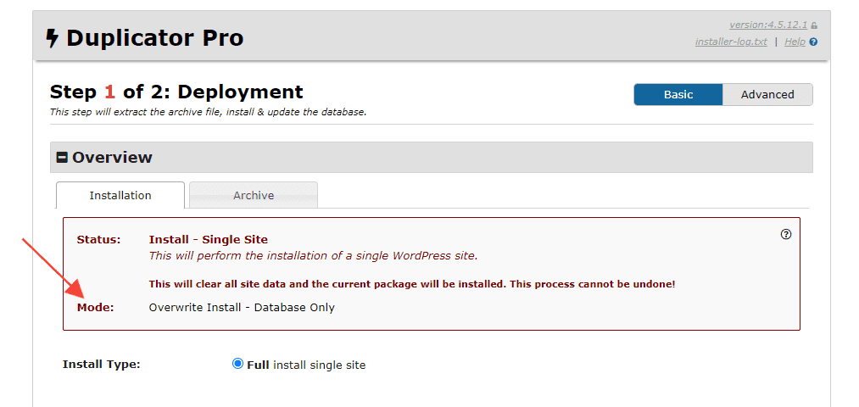This screenshot has width=859, height=407.
Task: Click the unlock icon beside the version number
Action: coord(814,25)
